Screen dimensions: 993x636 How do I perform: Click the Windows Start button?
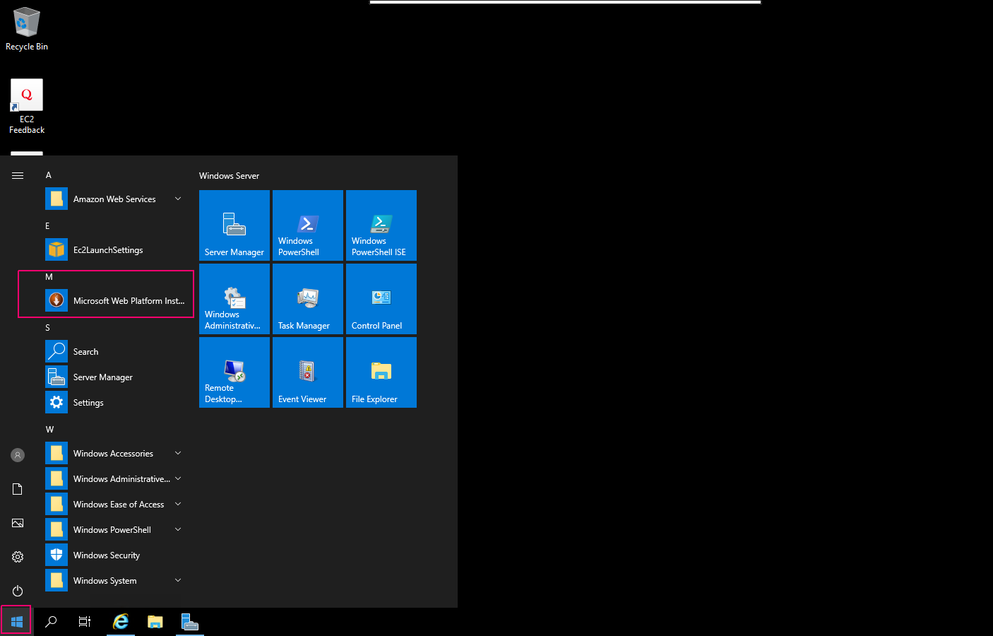coord(17,622)
